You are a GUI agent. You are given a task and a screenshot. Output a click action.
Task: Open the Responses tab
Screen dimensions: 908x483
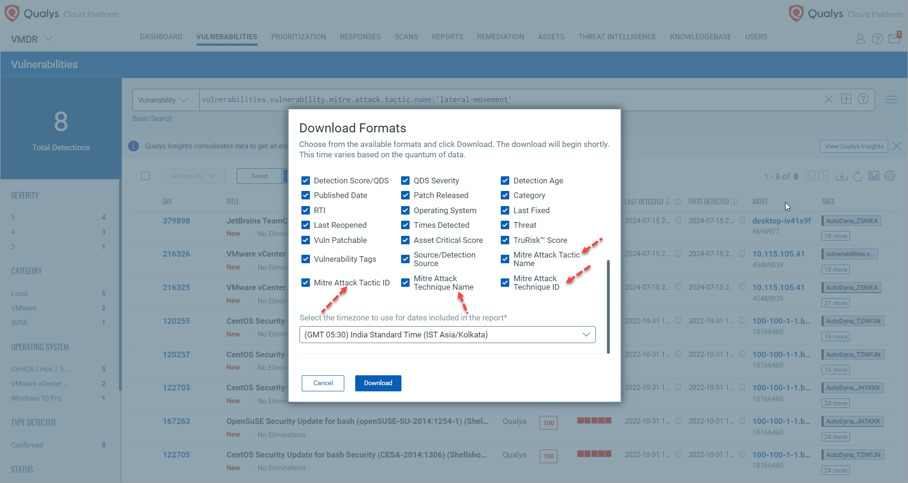click(360, 37)
